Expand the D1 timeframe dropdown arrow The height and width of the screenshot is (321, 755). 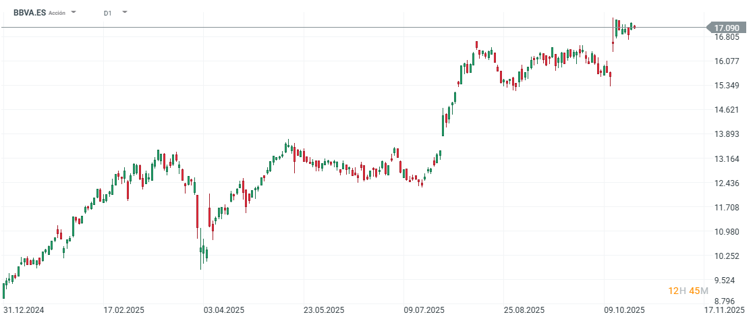pyautogui.click(x=124, y=13)
